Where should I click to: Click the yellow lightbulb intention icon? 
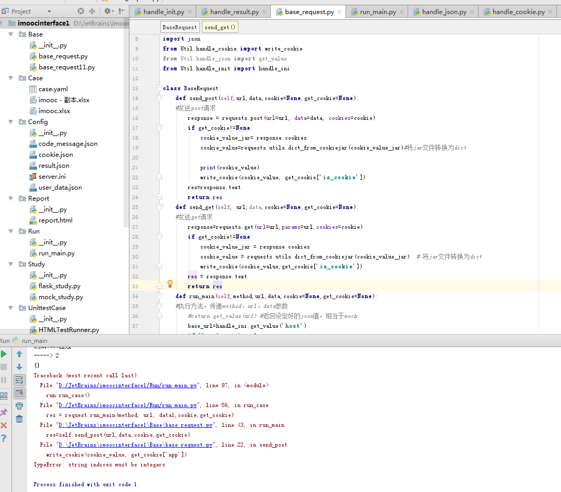click(x=170, y=284)
